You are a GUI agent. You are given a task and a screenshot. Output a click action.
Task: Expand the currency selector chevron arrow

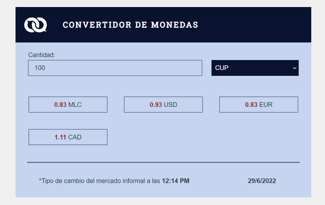(294, 68)
